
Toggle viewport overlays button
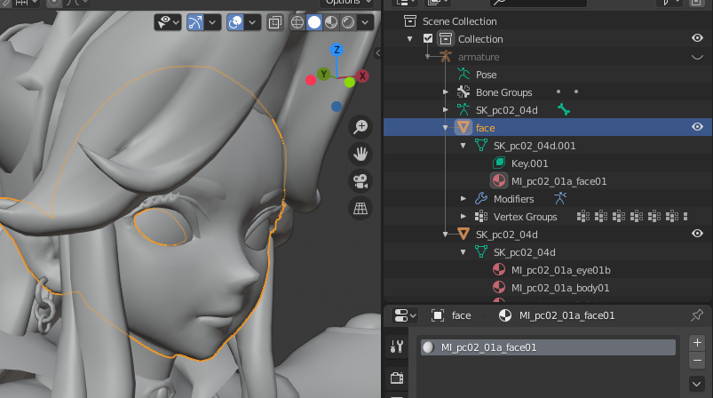(235, 22)
